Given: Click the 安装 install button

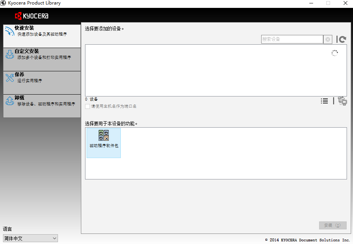Looking at the screenshot, I should 333,225.
